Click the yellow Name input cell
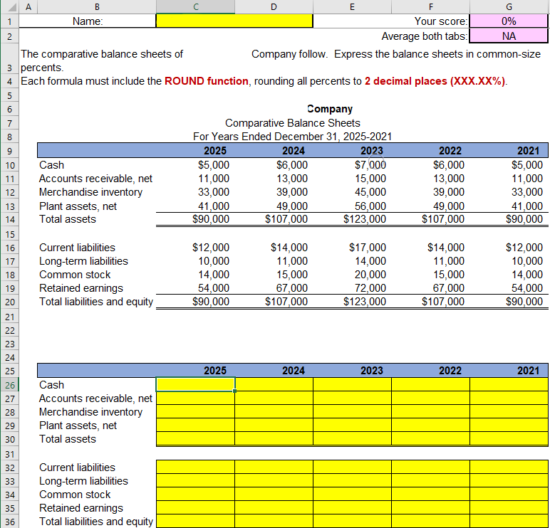Screen dimensions: 550x528 point(234,21)
